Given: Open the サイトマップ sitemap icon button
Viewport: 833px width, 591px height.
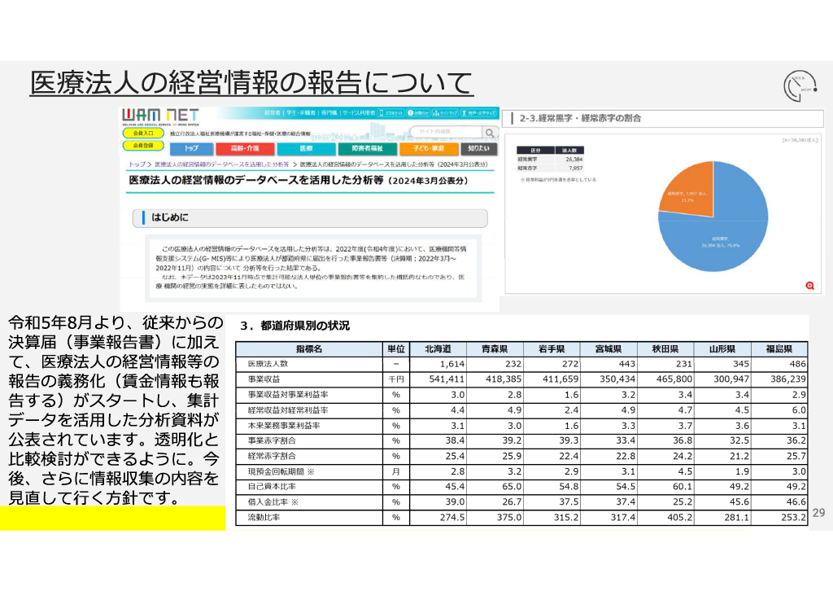Looking at the screenshot, I should pyautogui.click(x=447, y=113).
